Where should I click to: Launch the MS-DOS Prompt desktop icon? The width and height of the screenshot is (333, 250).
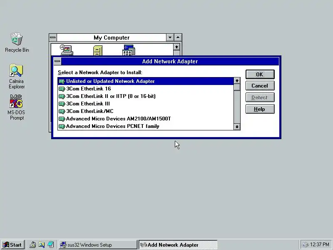pos(16,101)
